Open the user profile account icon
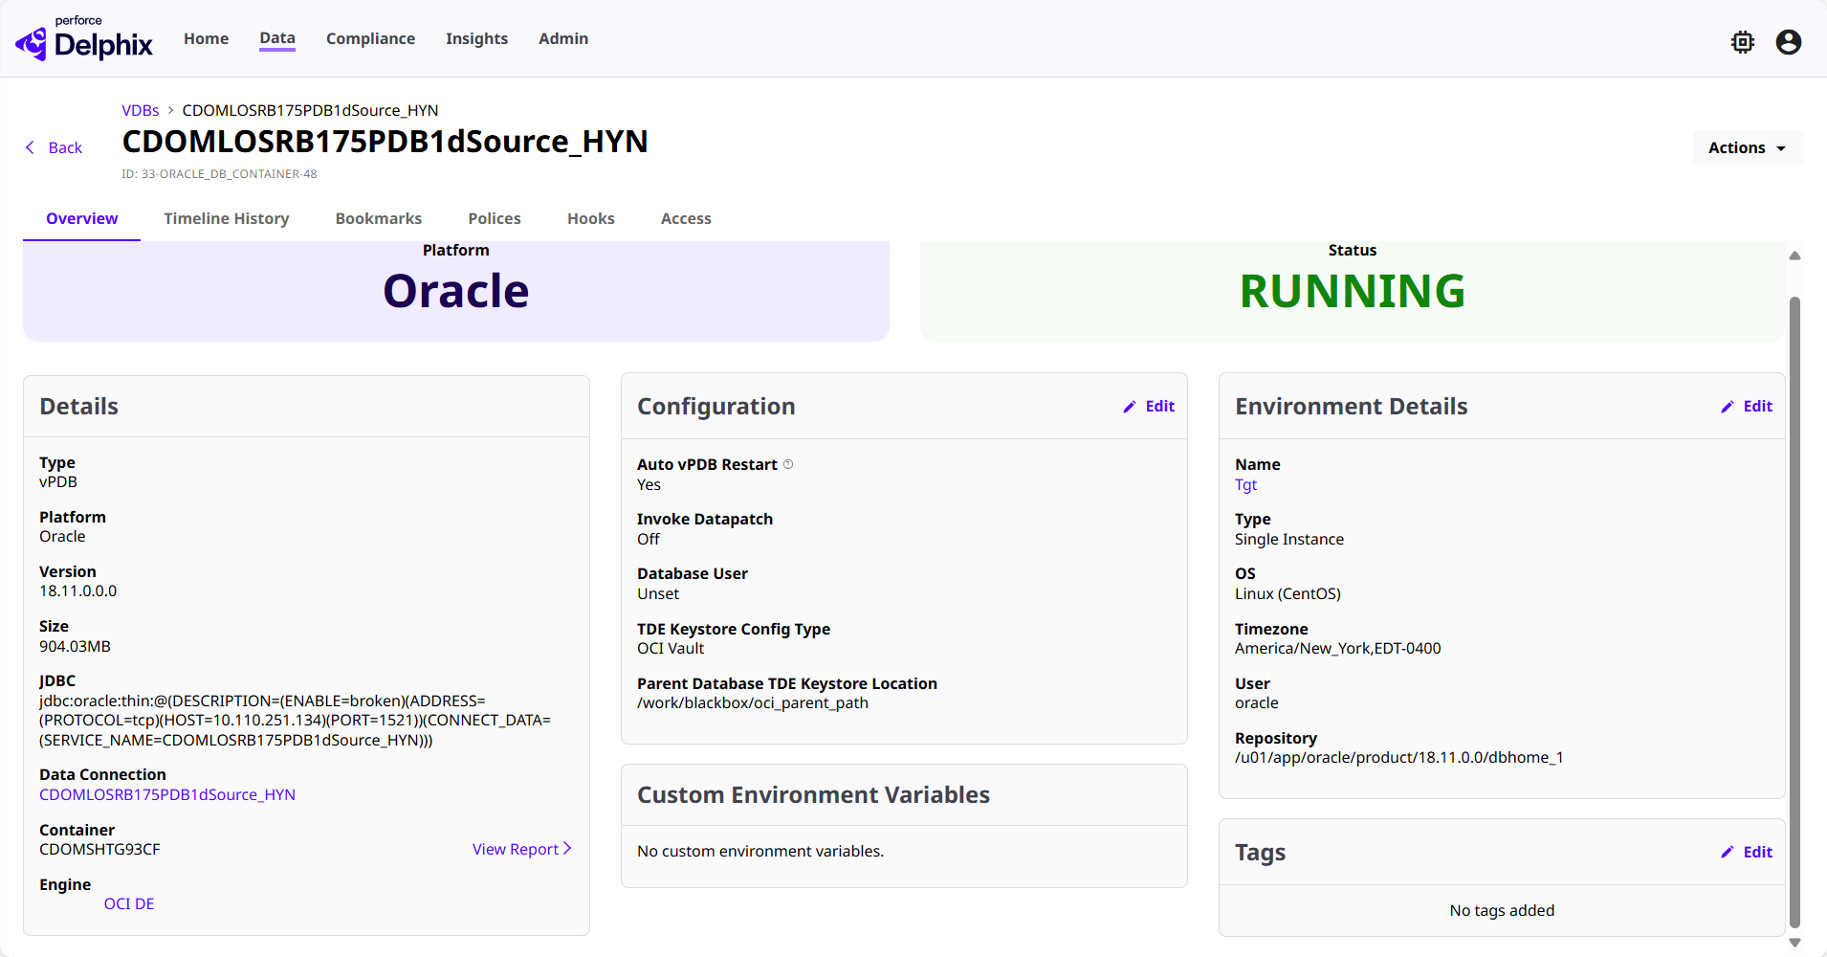The width and height of the screenshot is (1827, 957). (1788, 42)
